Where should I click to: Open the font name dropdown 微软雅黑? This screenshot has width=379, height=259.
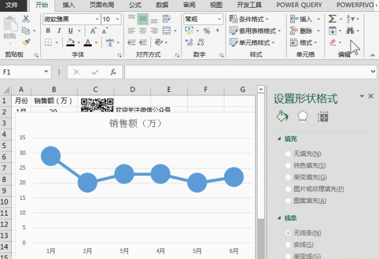point(97,19)
